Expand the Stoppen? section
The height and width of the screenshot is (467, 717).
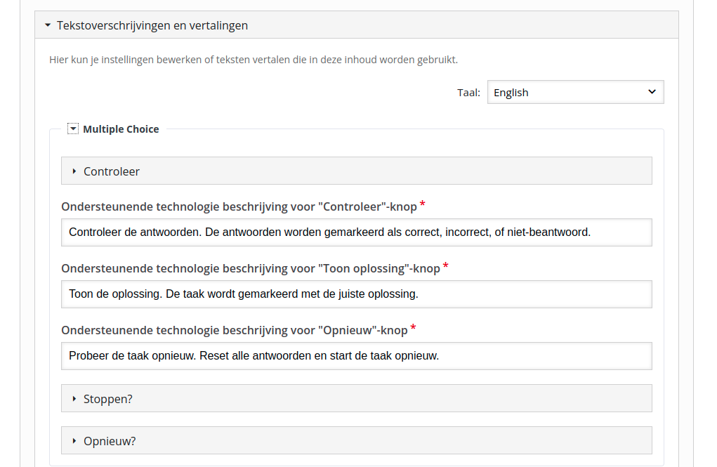356,398
